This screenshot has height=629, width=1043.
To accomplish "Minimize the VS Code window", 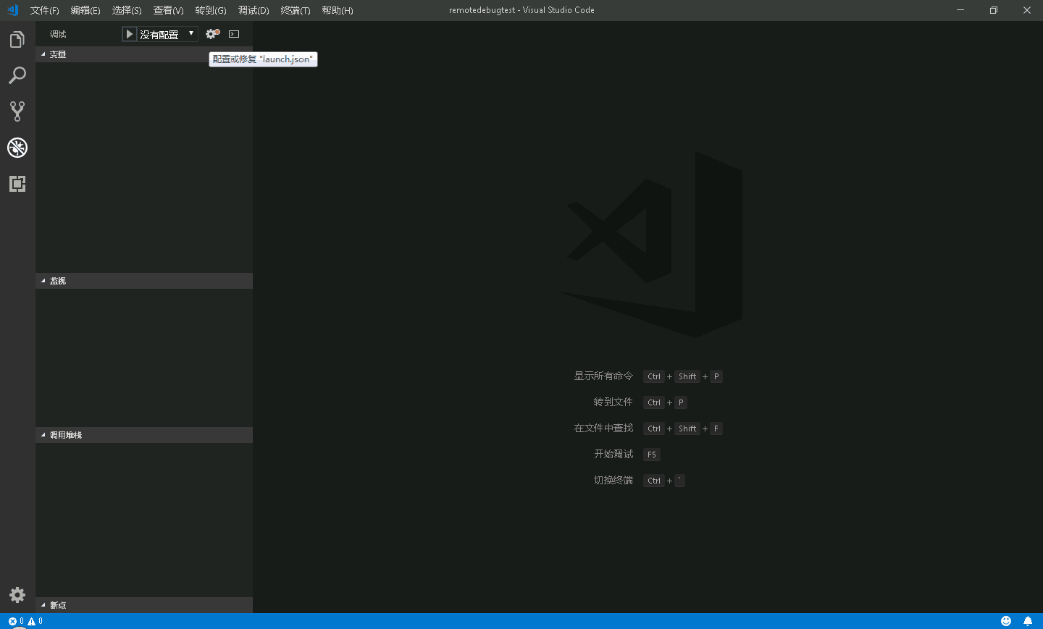I will [960, 10].
